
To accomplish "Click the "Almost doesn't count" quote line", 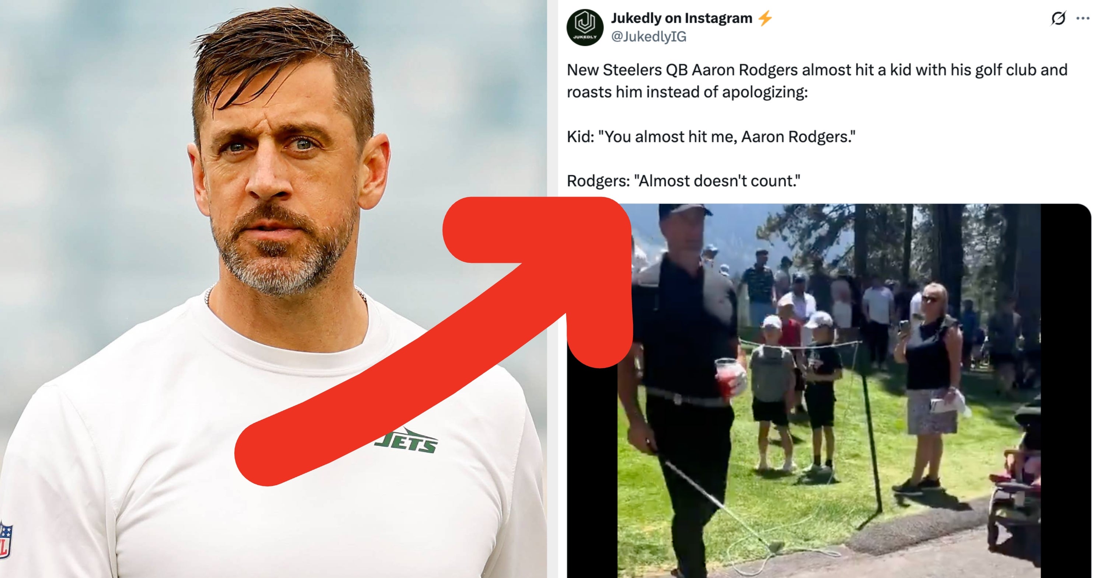I will 683,181.
